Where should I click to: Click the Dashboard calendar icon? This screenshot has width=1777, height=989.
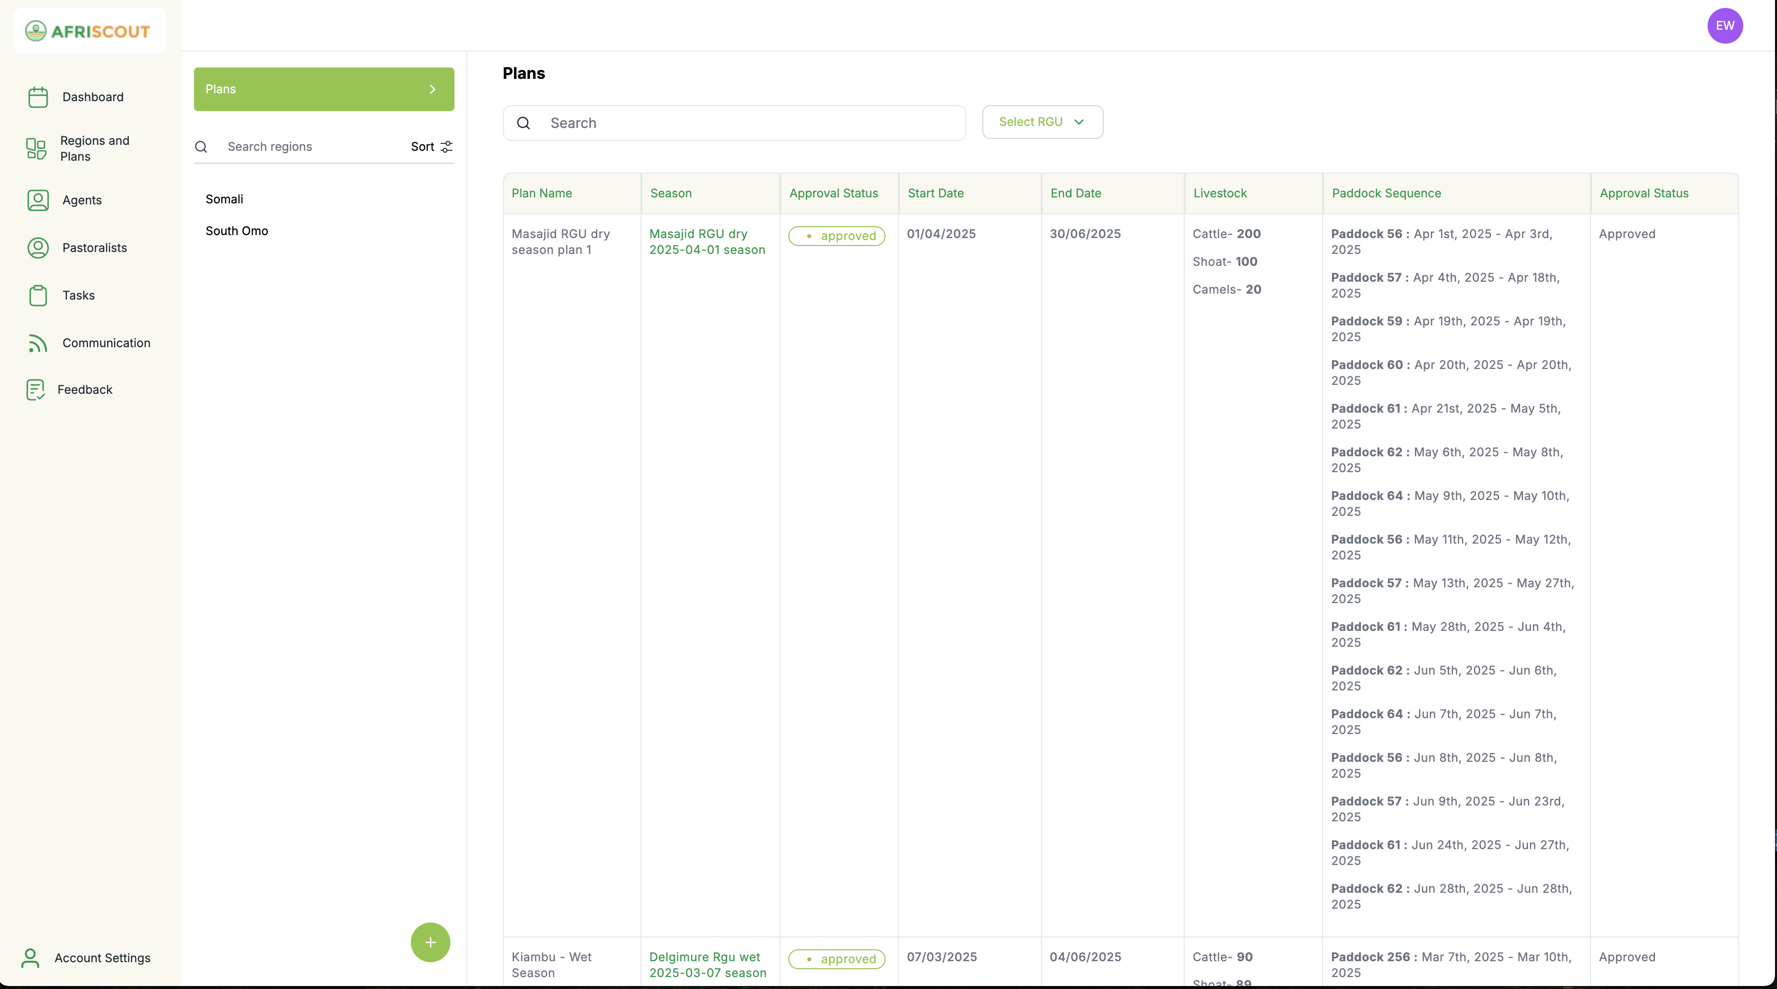[38, 97]
